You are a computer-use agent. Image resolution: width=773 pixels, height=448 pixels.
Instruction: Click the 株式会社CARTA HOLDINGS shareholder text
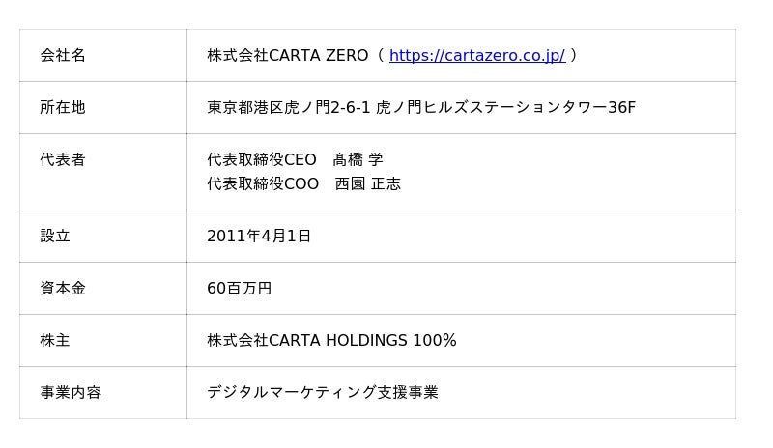[x=307, y=341]
